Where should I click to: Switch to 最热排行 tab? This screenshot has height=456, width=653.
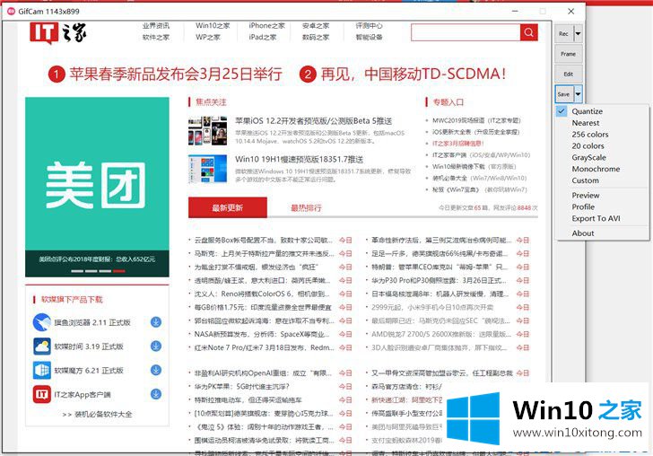[306, 207]
